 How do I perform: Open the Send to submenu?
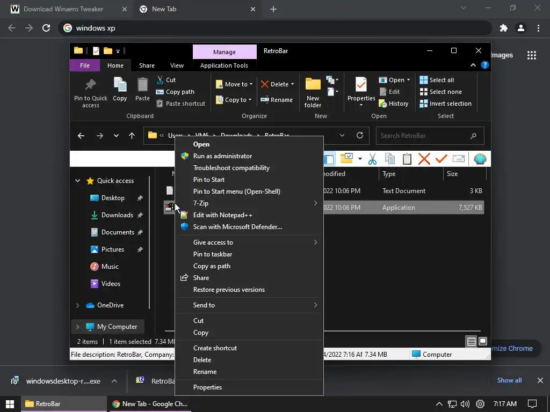point(249,305)
